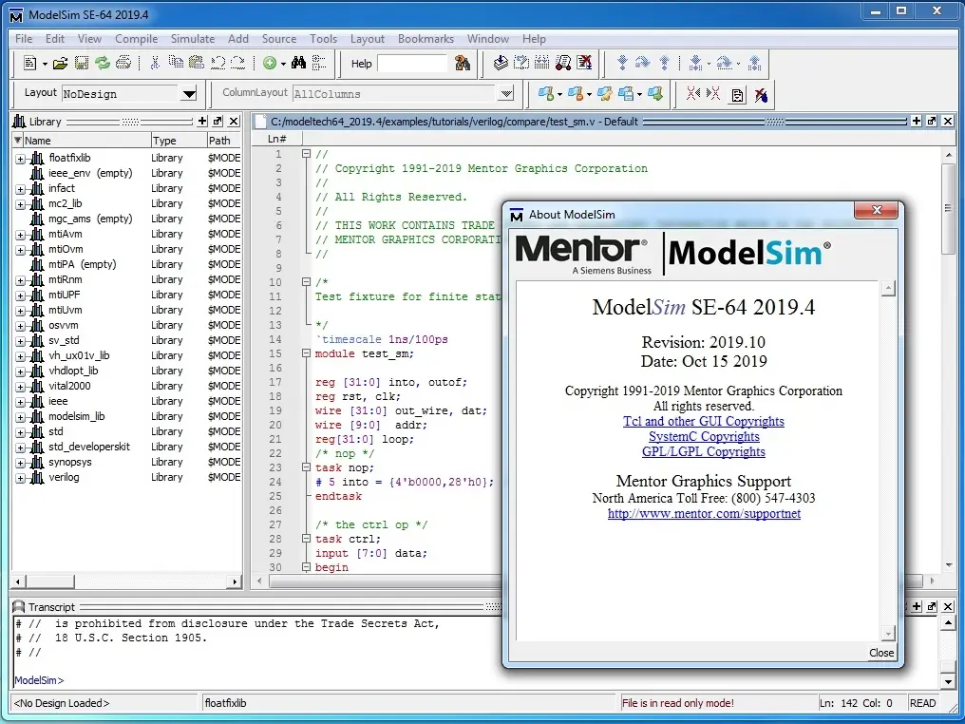Viewport: 965px width, 724px height.
Task: Click the Step Out up-arrow icon
Action: (664, 63)
